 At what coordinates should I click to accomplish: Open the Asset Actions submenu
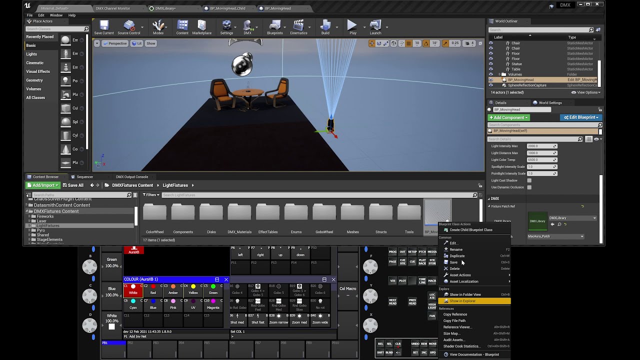(474, 275)
